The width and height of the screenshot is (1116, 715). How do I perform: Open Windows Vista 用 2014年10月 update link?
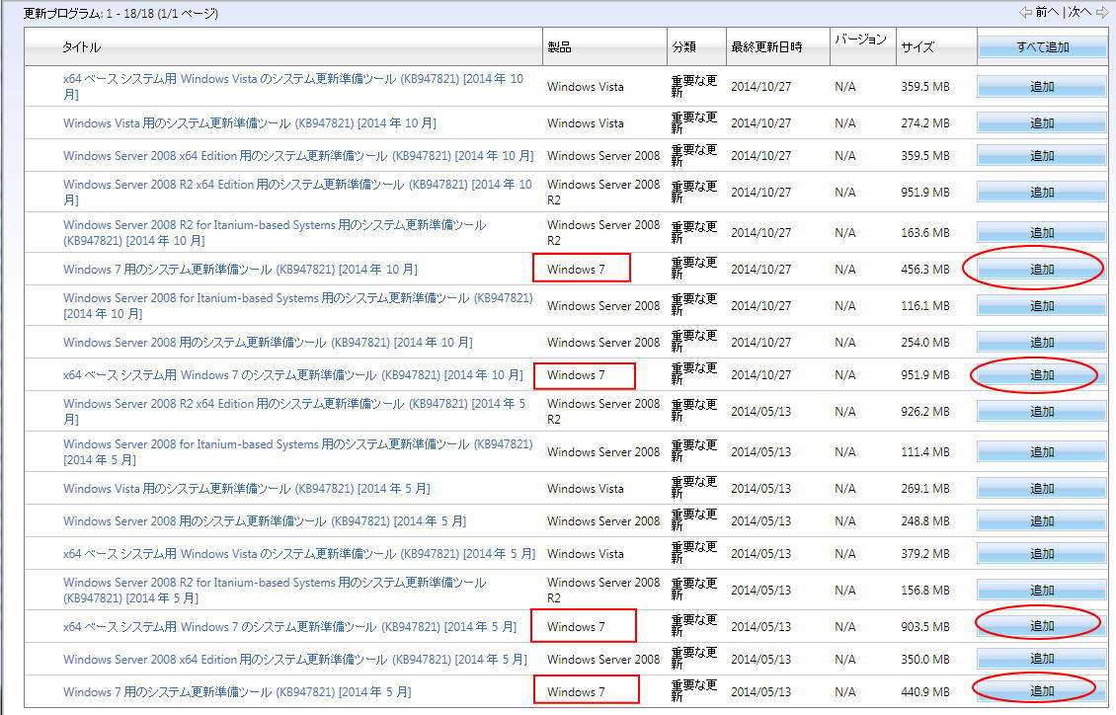(x=249, y=123)
